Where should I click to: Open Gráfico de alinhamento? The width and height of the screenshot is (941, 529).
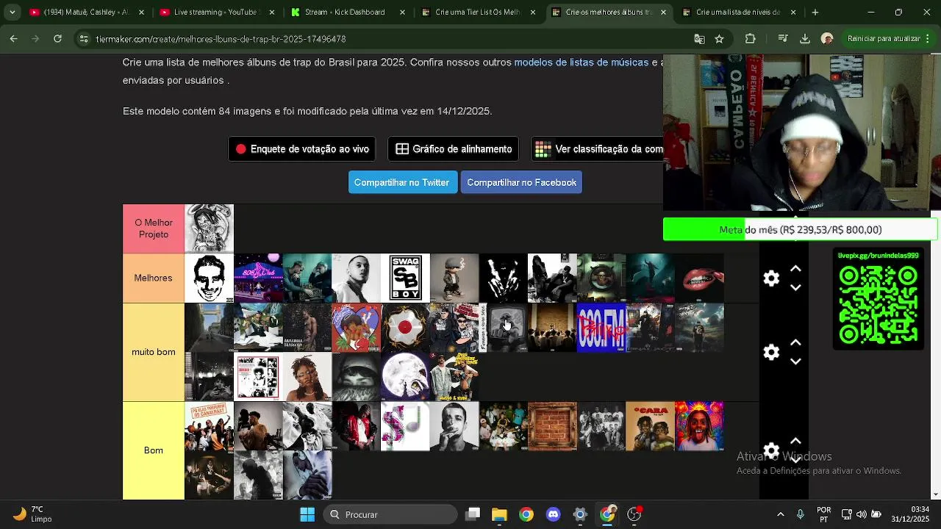[x=453, y=149]
